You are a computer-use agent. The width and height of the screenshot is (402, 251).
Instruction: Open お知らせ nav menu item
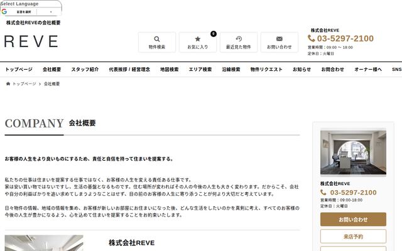point(301,70)
